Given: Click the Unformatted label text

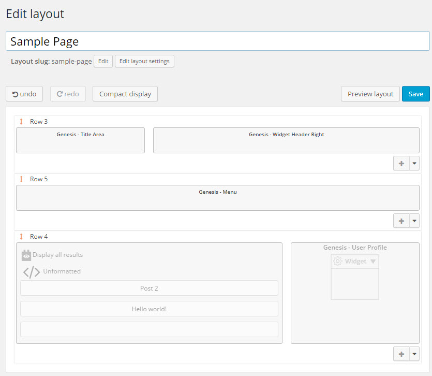Looking at the screenshot, I should pos(62,271).
